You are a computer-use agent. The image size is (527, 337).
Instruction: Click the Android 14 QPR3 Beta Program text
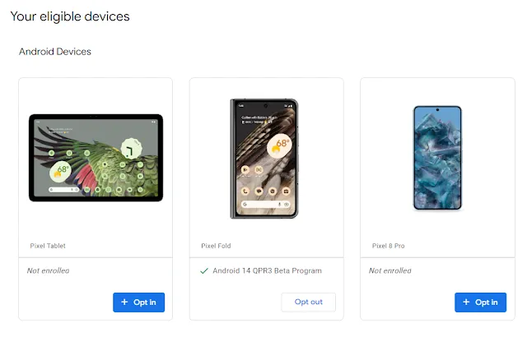(267, 270)
